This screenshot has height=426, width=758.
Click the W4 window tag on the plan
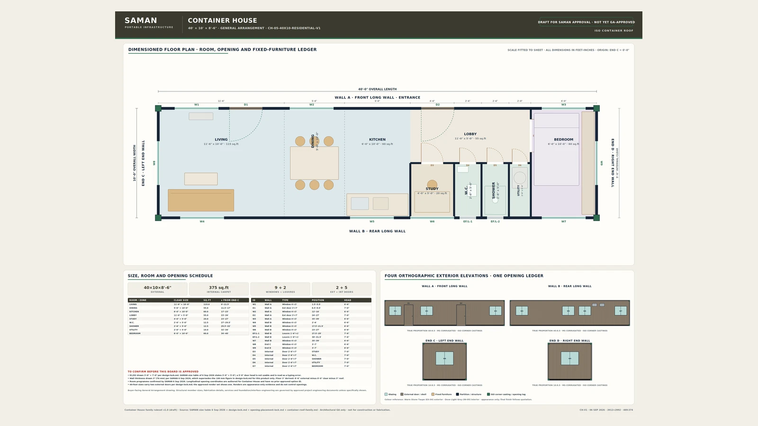(202, 222)
